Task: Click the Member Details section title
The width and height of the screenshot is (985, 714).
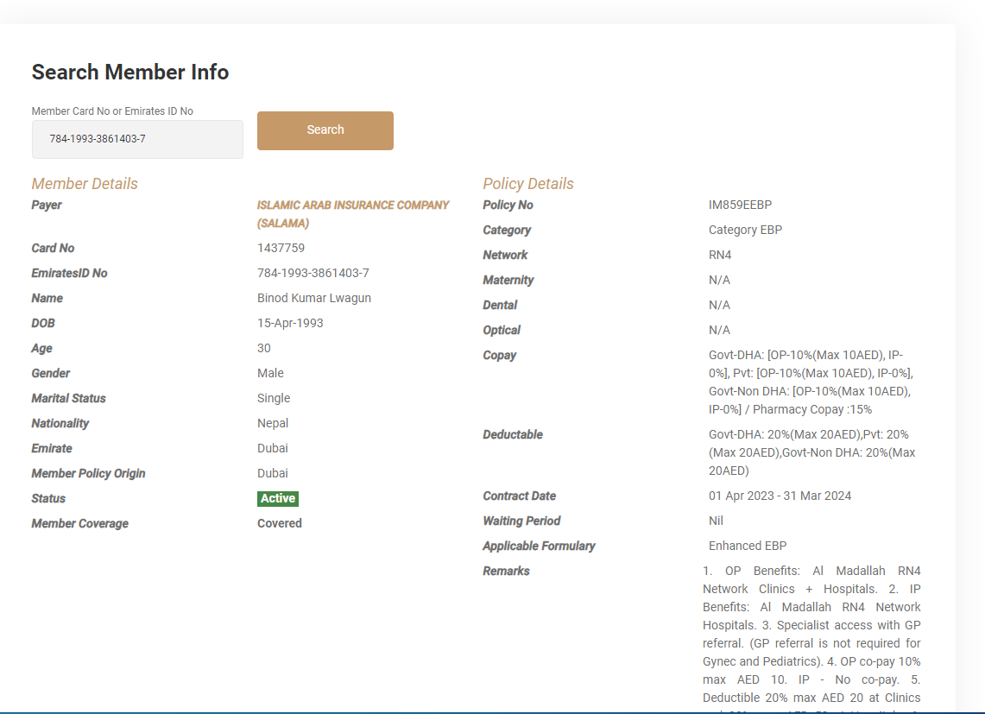Action: [x=85, y=184]
